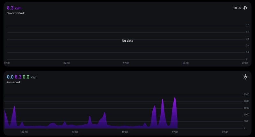Click the 22:00 label in Zonverbruik chart
The height and width of the screenshot is (137, 255).
click(225, 132)
